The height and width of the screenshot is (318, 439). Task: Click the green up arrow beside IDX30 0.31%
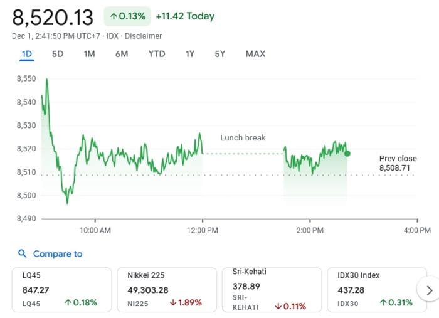[x=383, y=302]
